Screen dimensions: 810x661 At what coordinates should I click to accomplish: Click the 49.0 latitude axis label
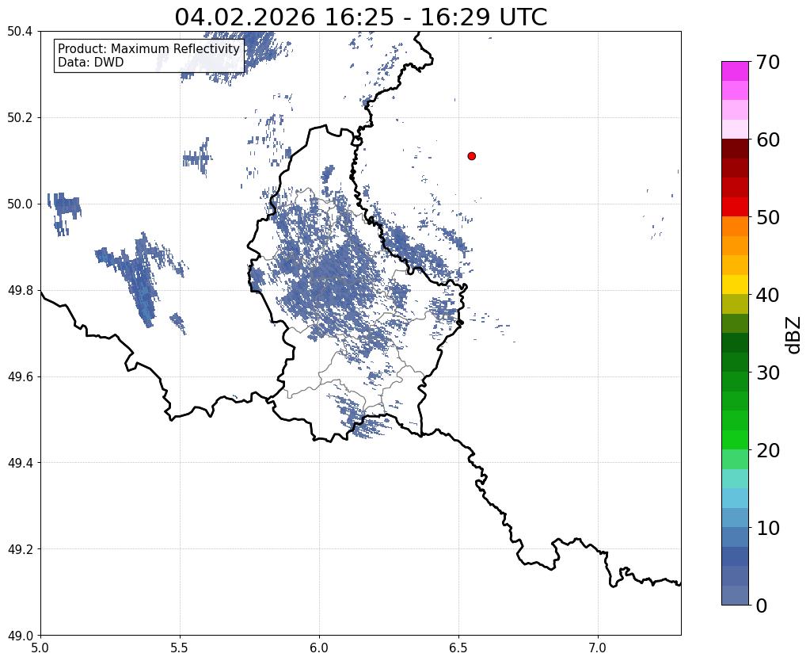coord(20,635)
